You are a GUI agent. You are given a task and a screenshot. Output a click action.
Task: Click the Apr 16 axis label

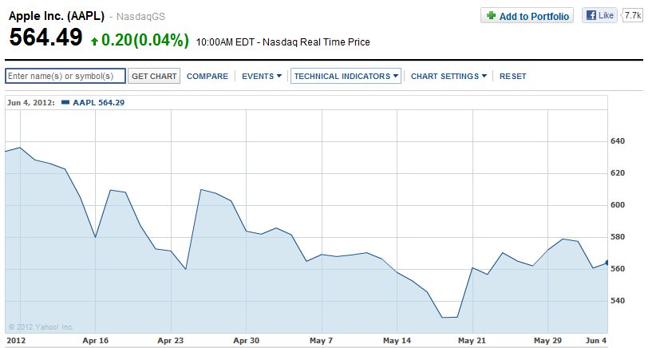click(96, 341)
